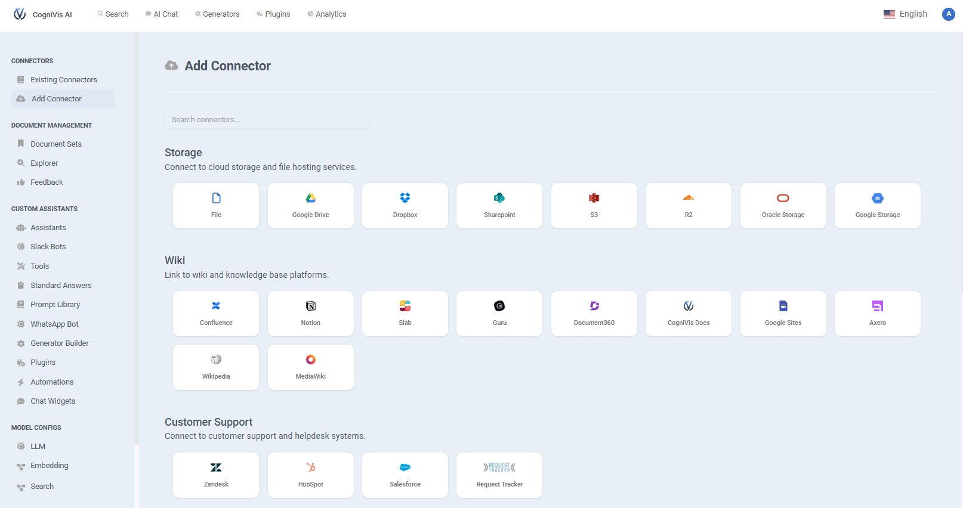Open the Slab connector card
963x508 pixels.
tap(405, 314)
